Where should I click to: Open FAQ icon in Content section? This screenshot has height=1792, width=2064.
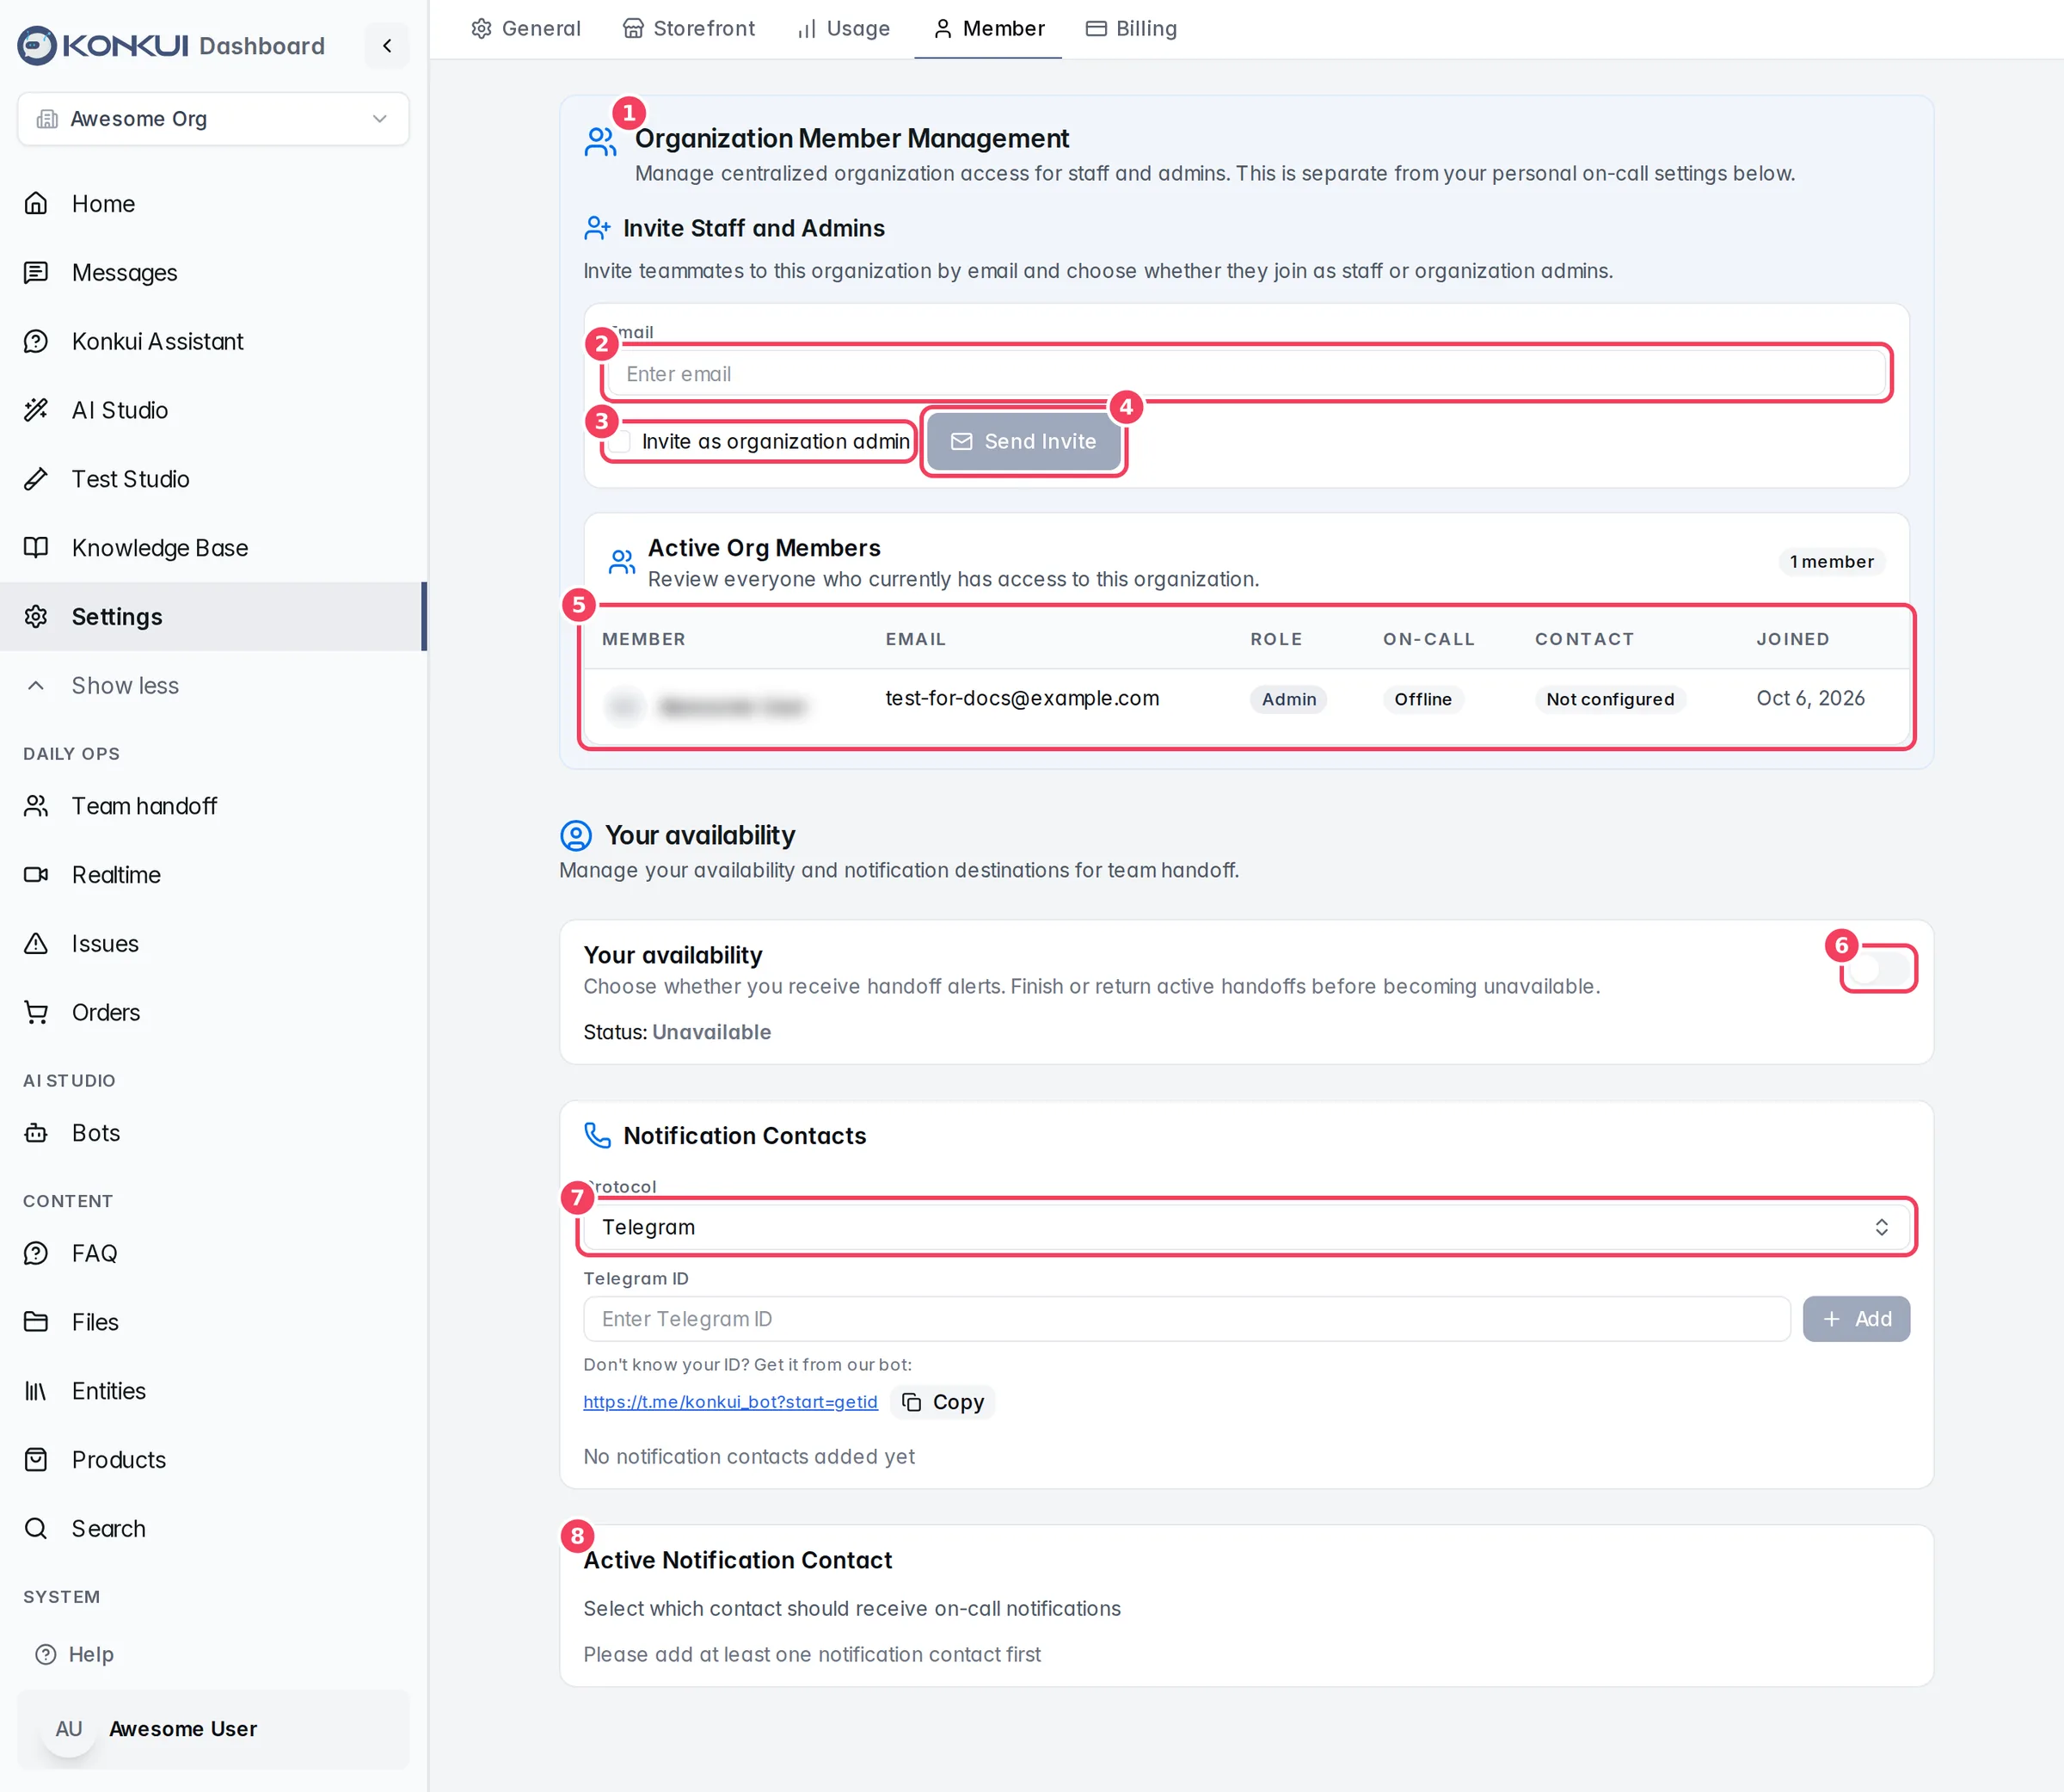coord(36,1253)
